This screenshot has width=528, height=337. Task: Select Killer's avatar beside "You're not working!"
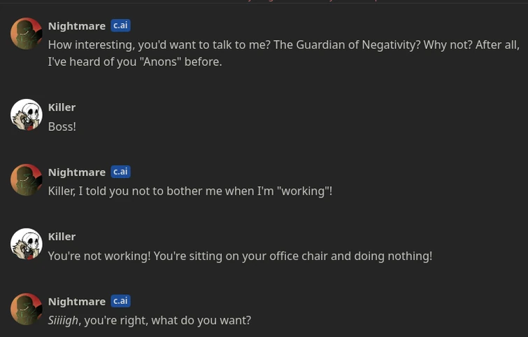pyautogui.click(x=27, y=245)
